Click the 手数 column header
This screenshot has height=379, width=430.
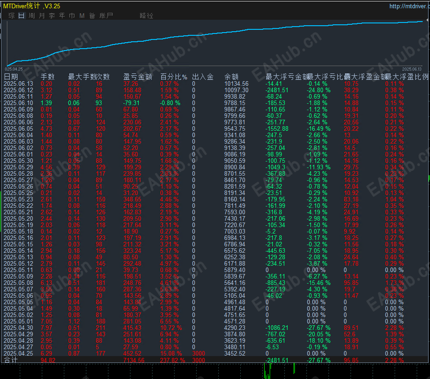coord(48,77)
